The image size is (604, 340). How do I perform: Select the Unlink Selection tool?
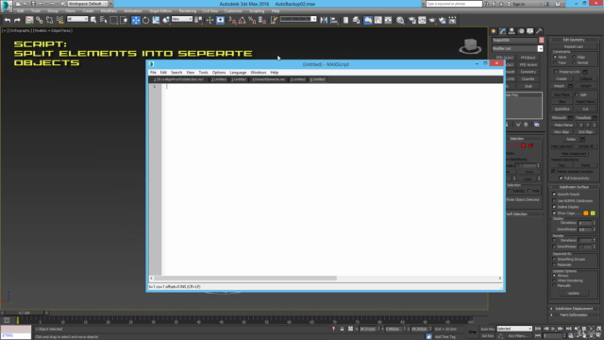[50, 20]
